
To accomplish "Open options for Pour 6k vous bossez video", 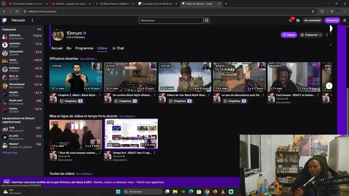I will pyautogui.click(x=100, y=153).
